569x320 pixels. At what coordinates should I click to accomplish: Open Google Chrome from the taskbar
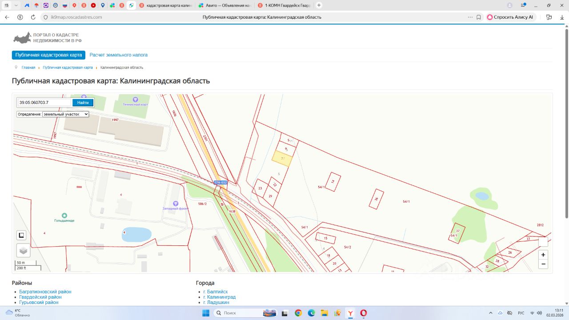(298, 313)
